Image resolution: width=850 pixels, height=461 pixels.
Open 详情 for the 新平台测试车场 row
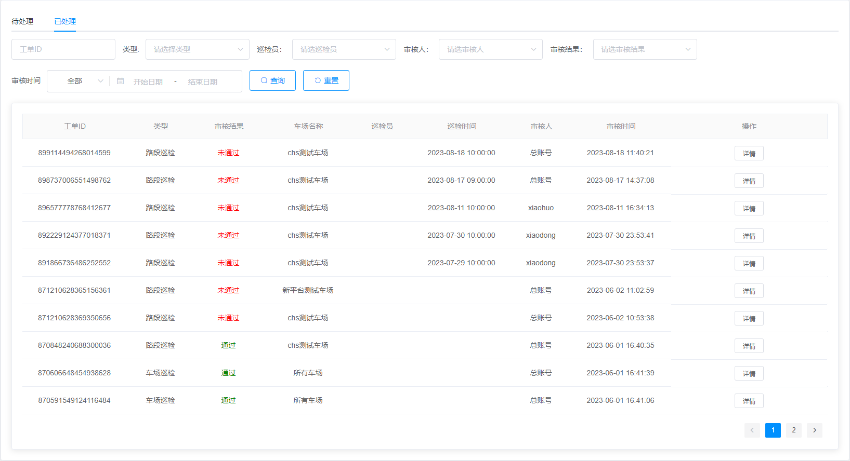coord(749,291)
